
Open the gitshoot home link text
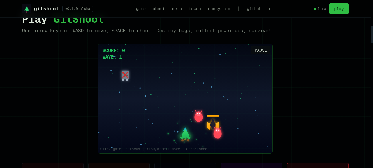[x=46, y=9]
